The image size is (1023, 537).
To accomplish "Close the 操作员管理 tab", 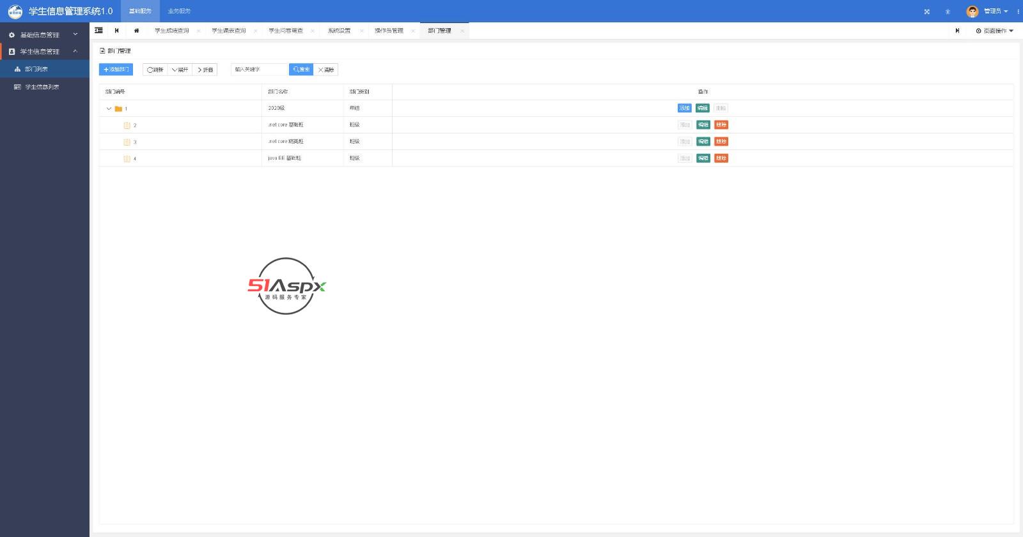I will 413,31.
